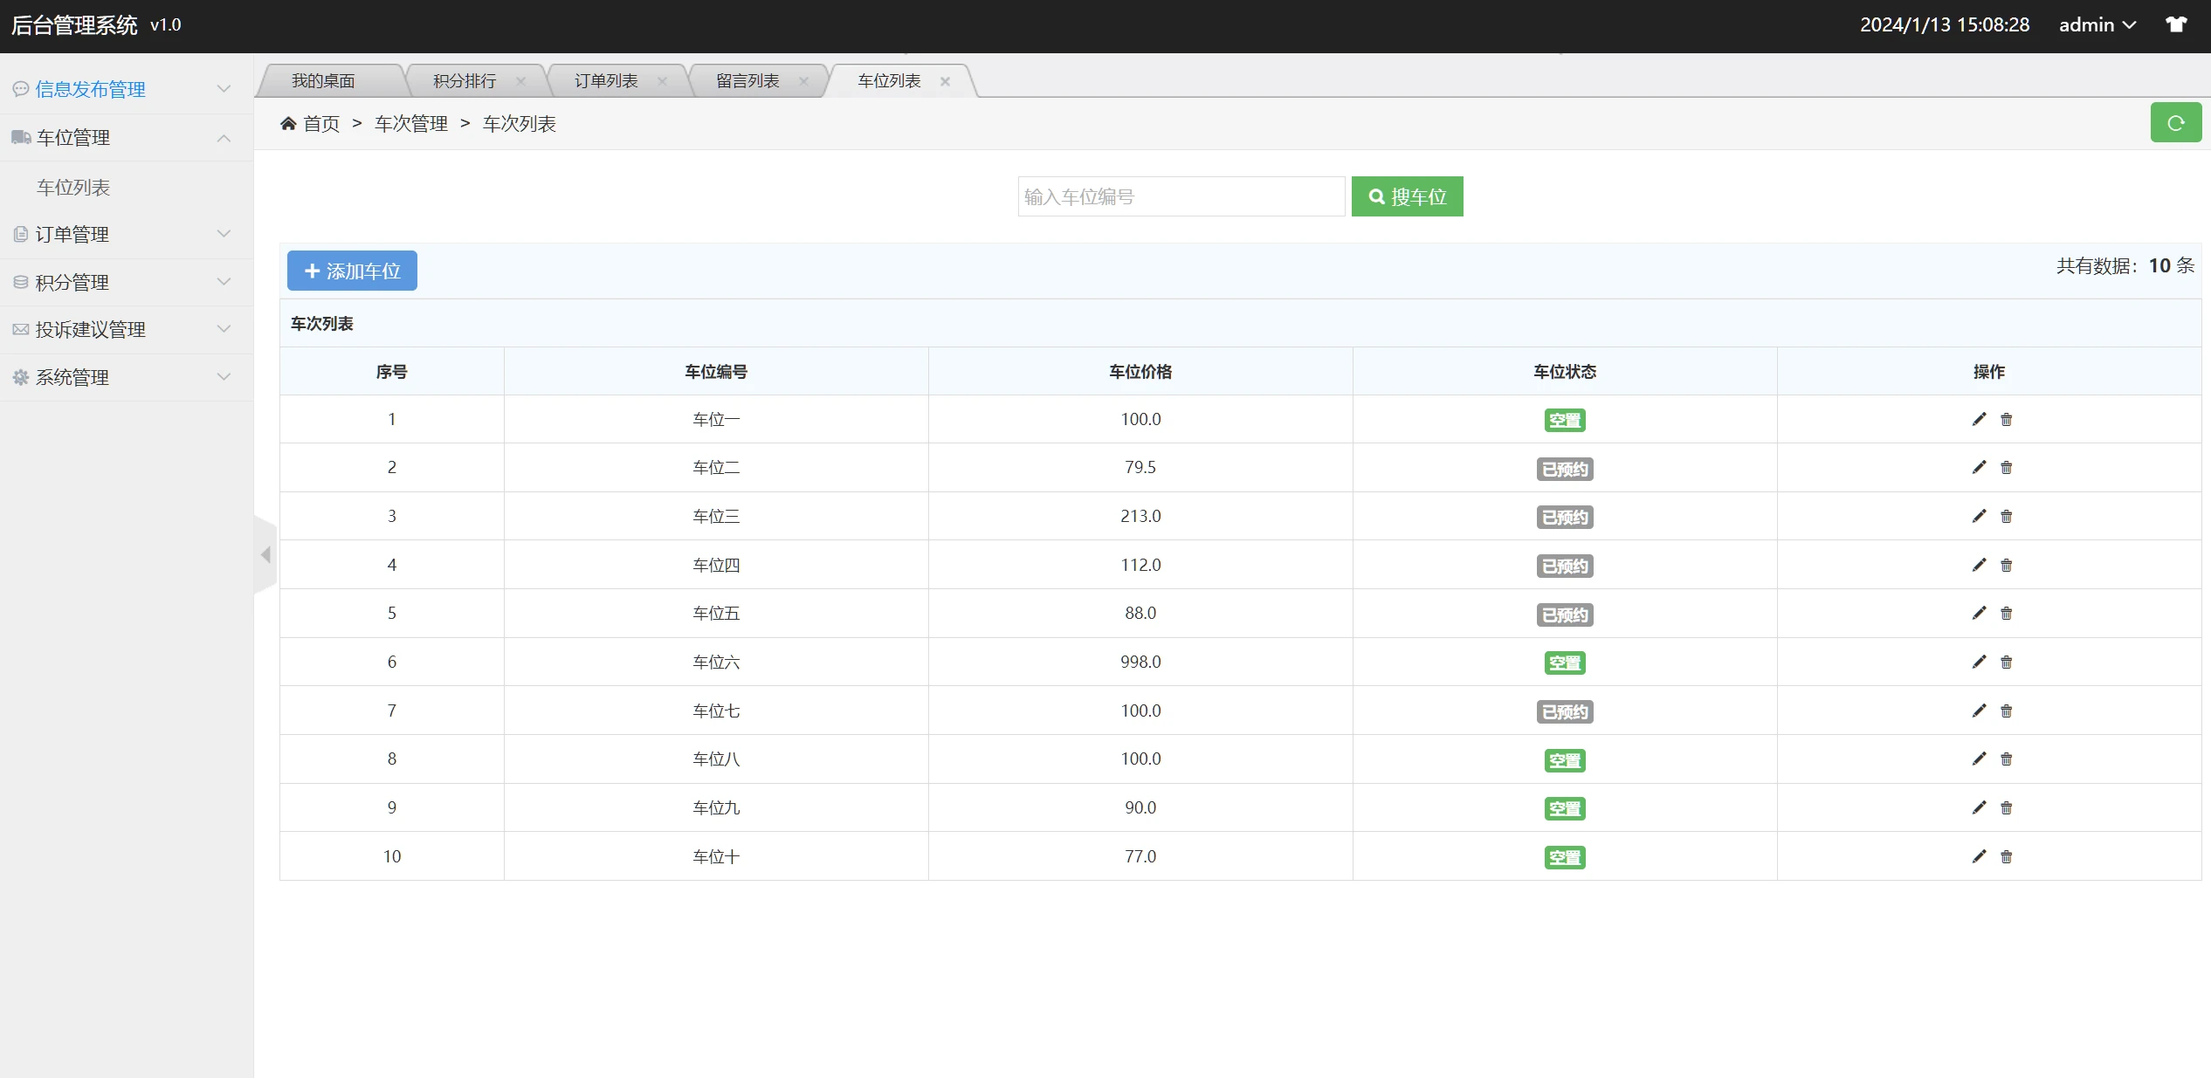Edit 车位三 with its pencil icon

pyautogui.click(x=1979, y=517)
